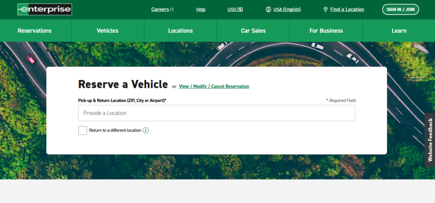The width and height of the screenshot is (435, 203).
Task: Open the Help link
Action: (x=201, y=9)
